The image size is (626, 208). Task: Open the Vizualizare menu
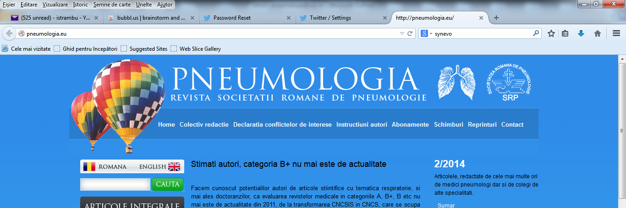[55, 5]
